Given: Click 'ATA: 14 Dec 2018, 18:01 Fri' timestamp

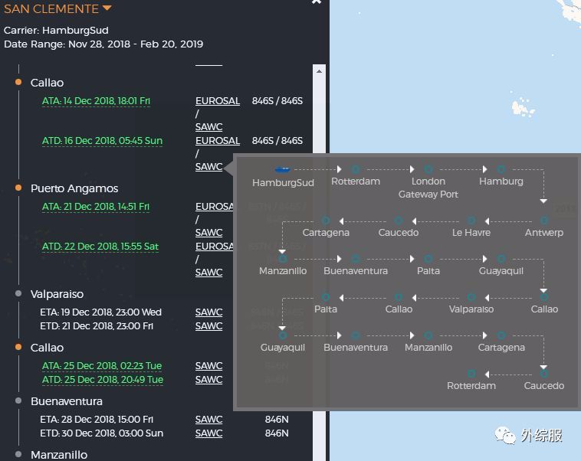Looking at the screenshot, I should click(96, 101).
